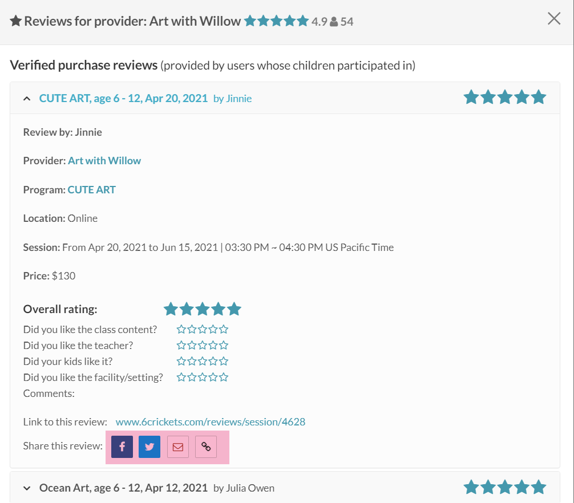This screenshot has height=503, width=574.
Task: Click the five-star rating on Ocean Art review
Action: point(504,488)
